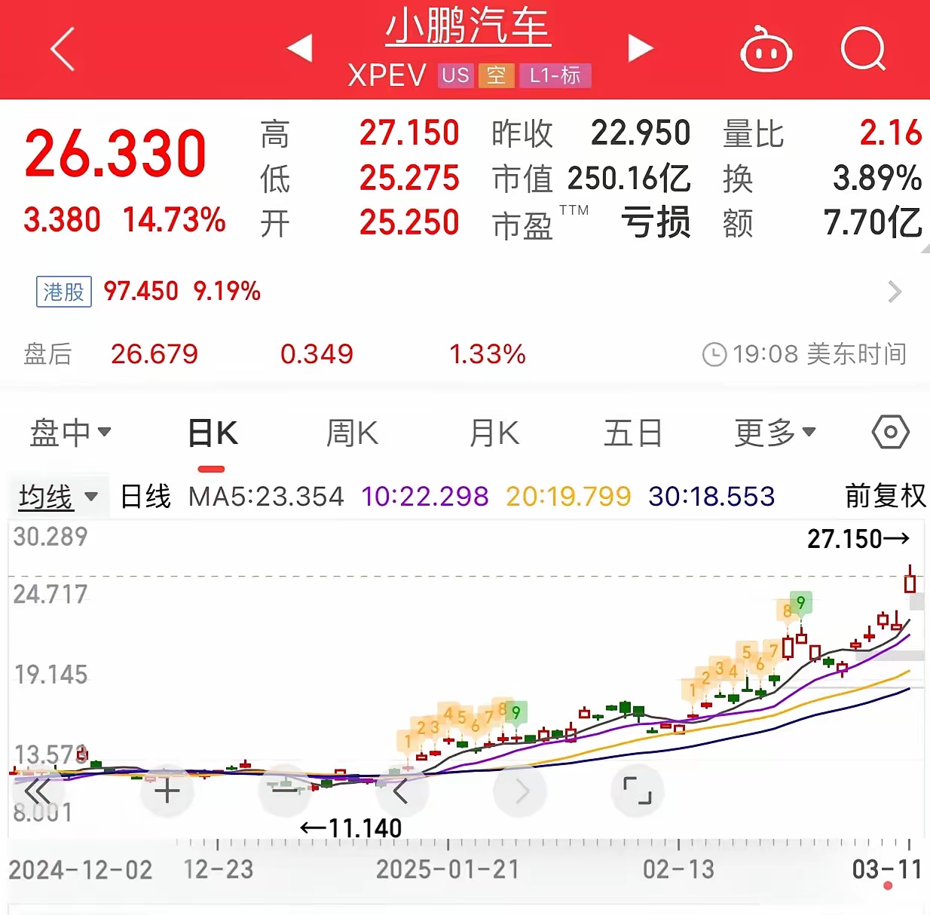Image resolution: width=930 pixels, height=915 pixels.
Task: Pan the chart right using the chevron
Action: pos(519,791)
